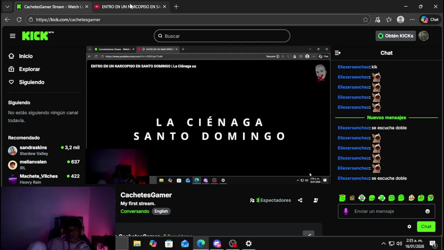Click the address bar URL
444x250 pixels.
[68, 19]
